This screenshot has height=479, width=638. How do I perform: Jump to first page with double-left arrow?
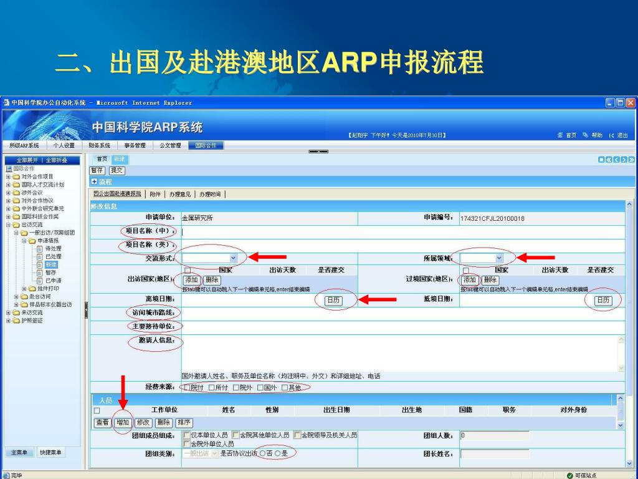[x=609, y=160]
